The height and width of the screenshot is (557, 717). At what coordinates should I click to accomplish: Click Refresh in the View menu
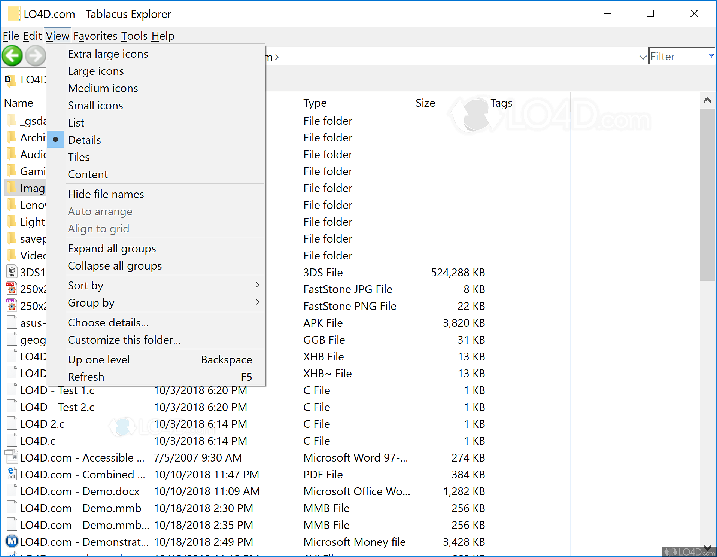tap(86, 377)
